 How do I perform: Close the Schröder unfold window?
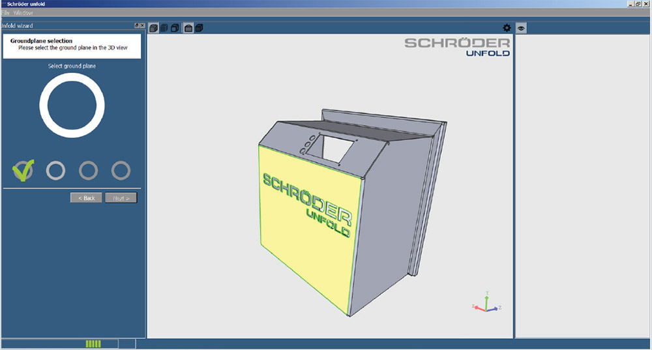645,4
